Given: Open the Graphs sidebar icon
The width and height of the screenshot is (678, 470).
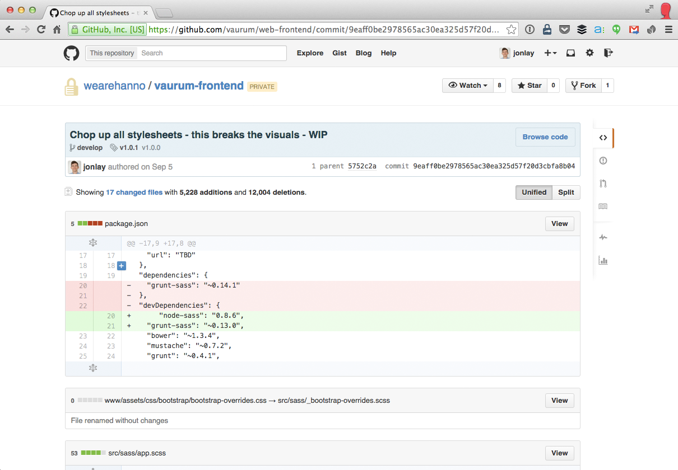Looking at the screenshot, I should (x=603, y=260).
